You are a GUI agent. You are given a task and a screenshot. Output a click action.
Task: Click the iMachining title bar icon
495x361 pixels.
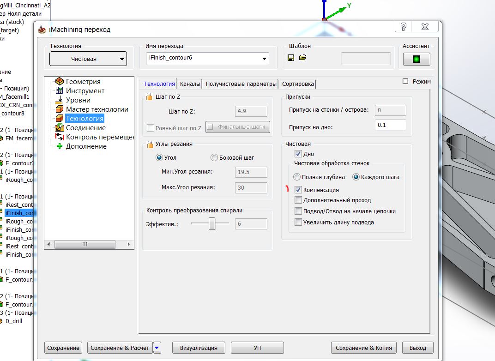(x=42, y=30)
